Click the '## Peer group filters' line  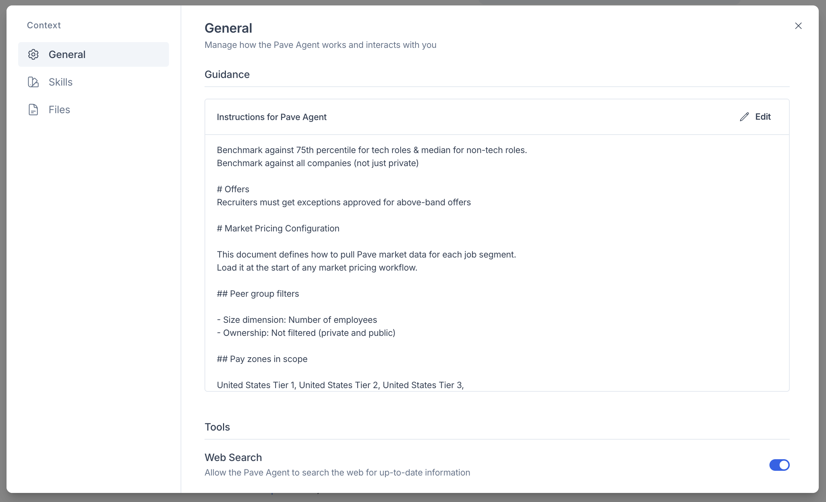(x=258, y=294)
